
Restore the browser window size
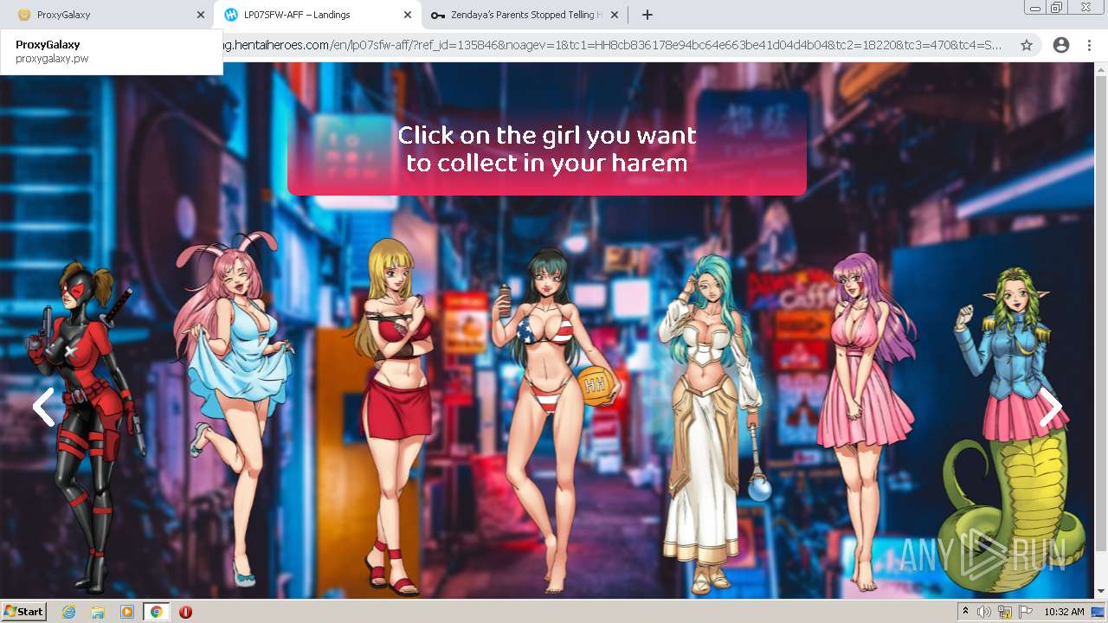1057,7
